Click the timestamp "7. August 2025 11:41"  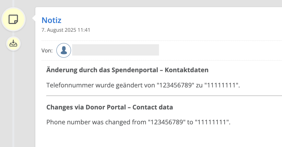point(66,30)
